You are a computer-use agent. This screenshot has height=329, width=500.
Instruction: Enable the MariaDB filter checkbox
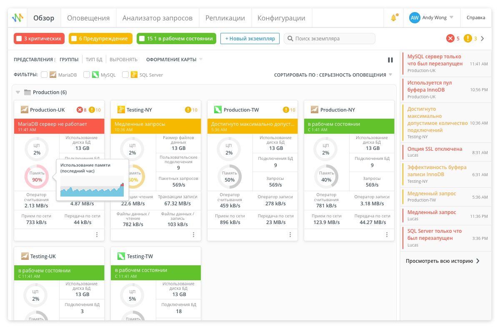[x=44, y=75]
